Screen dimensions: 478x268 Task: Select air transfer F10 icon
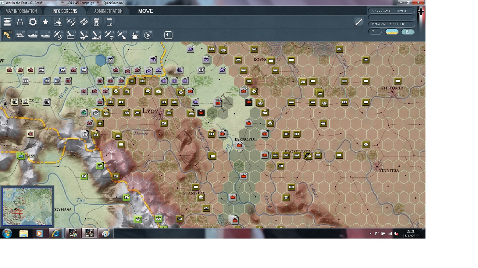[x=122, y=35]
